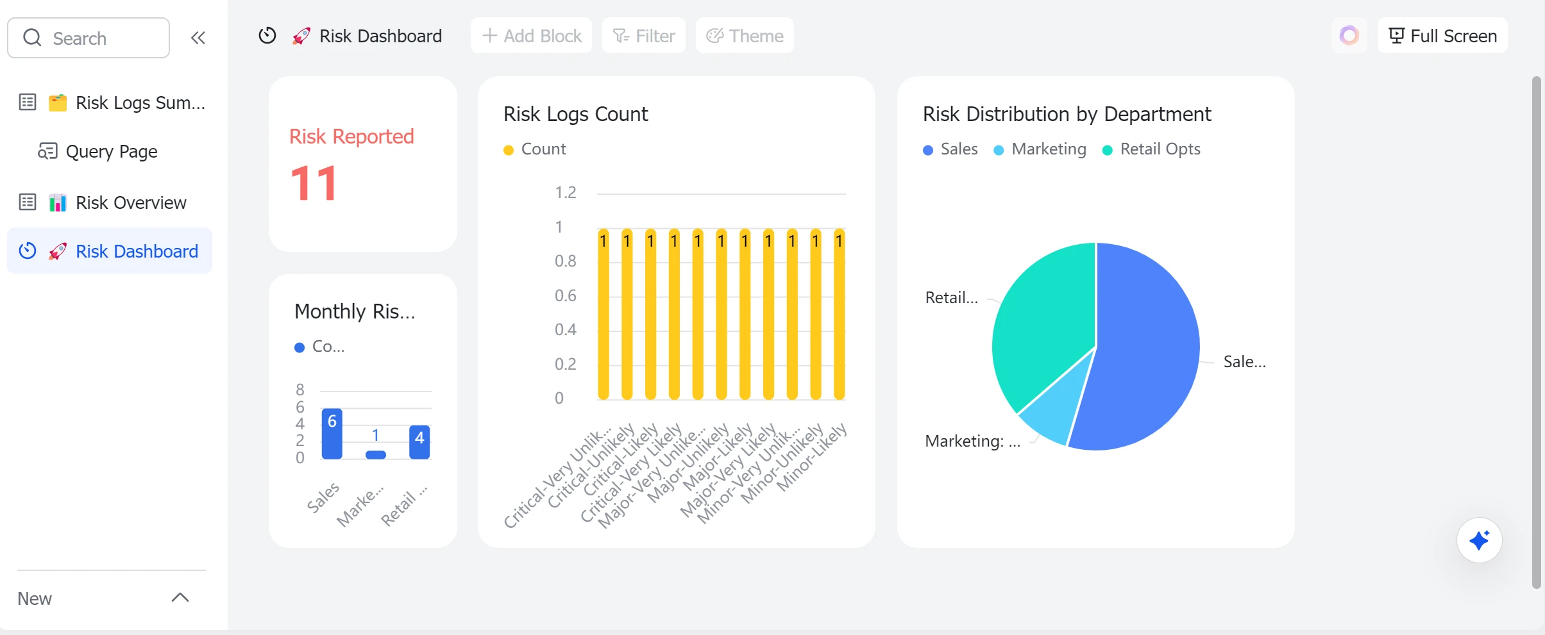The width and height of the screenshot is (1545, 635).
Task: Click the Risk Overview chart emoji icon
Action: coord(58,202)
